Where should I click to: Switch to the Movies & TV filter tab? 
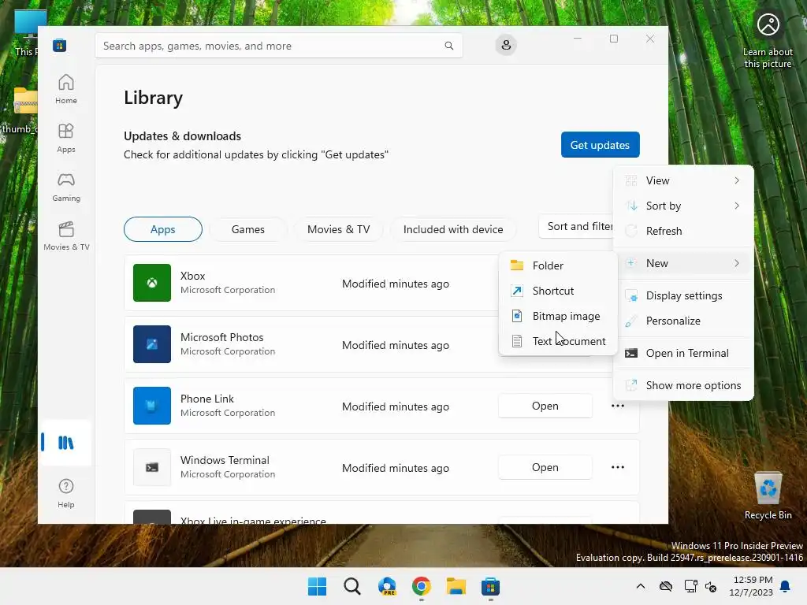coord(339,229)
